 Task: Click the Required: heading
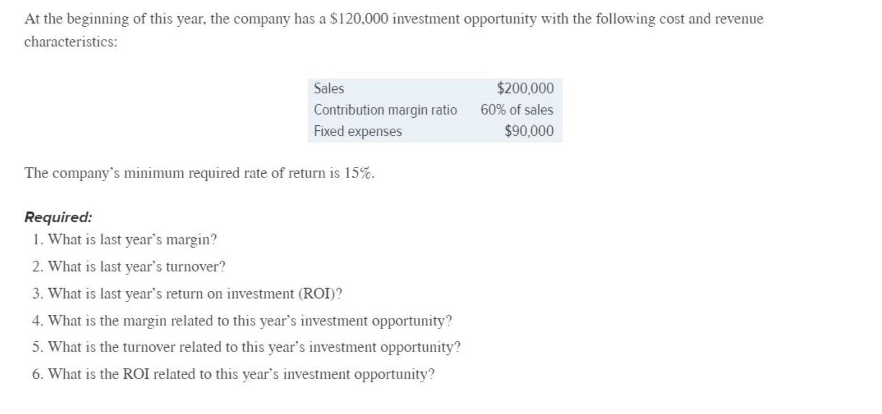point(59,217)
